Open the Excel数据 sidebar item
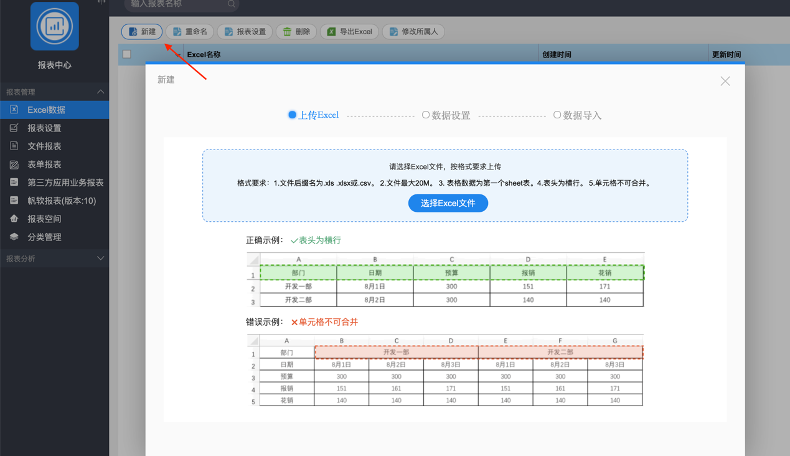 tap(47, 110)
